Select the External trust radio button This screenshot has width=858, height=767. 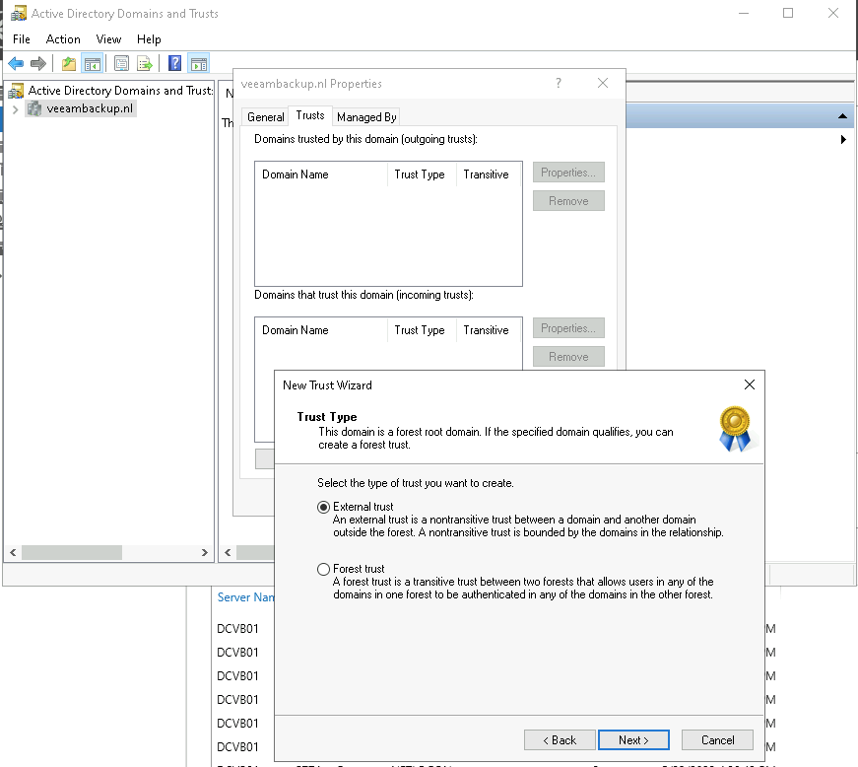point(323,507)
